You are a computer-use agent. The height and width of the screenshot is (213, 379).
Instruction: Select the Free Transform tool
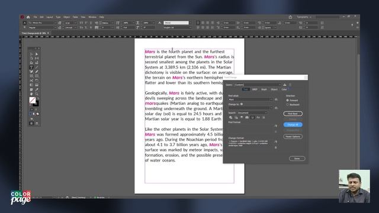pos(37,80)
